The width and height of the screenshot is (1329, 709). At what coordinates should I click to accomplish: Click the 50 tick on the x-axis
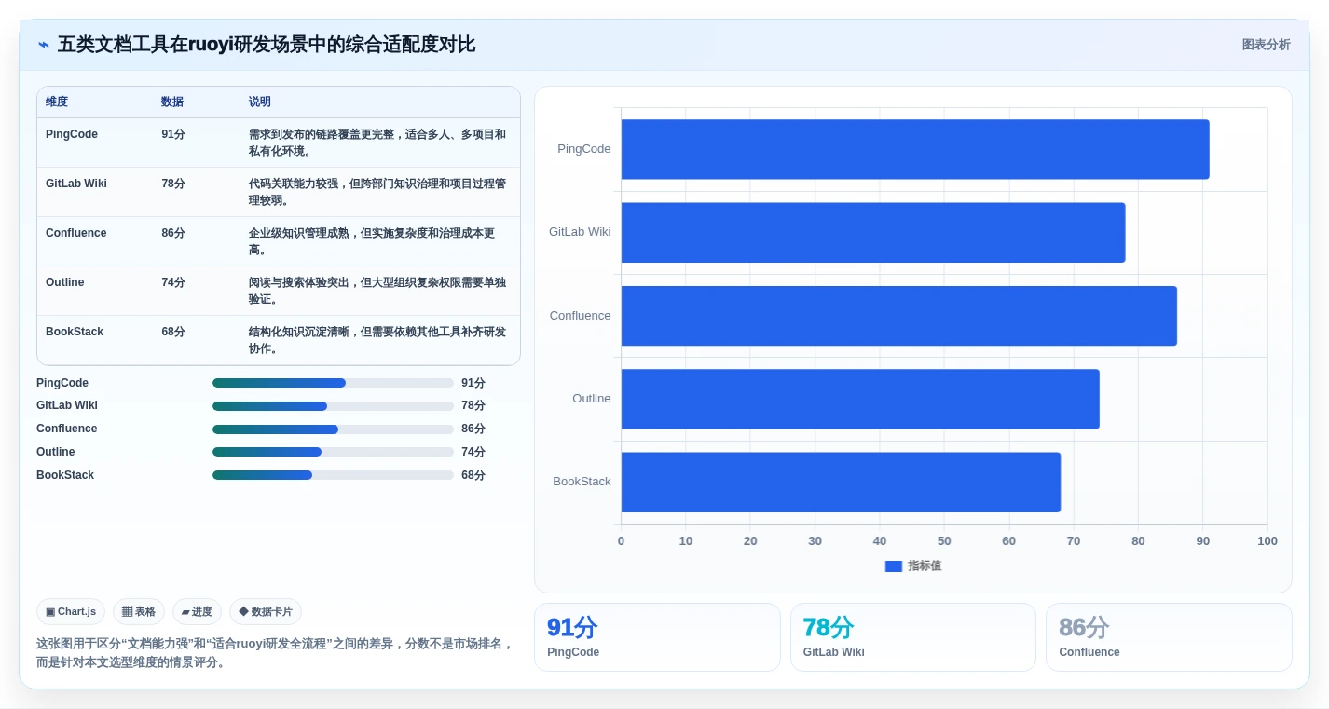tap(944, 541)
